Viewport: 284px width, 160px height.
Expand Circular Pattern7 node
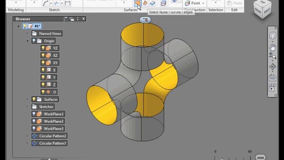[x=28, y=143]
